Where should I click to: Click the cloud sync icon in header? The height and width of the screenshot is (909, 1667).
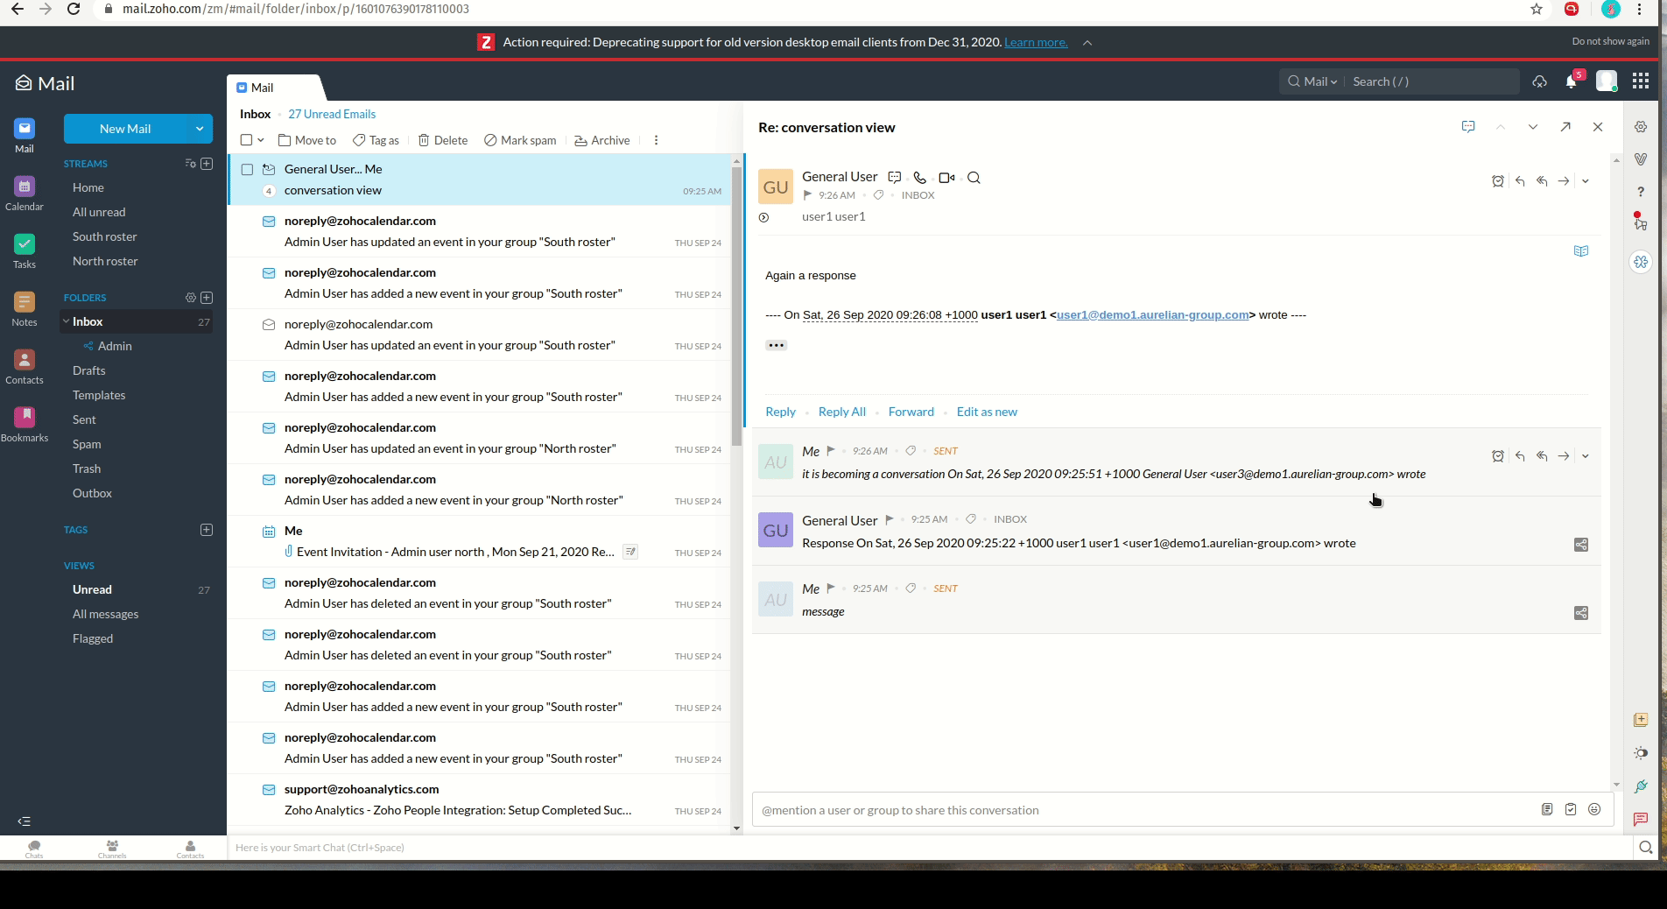(x=1539, y=81)
